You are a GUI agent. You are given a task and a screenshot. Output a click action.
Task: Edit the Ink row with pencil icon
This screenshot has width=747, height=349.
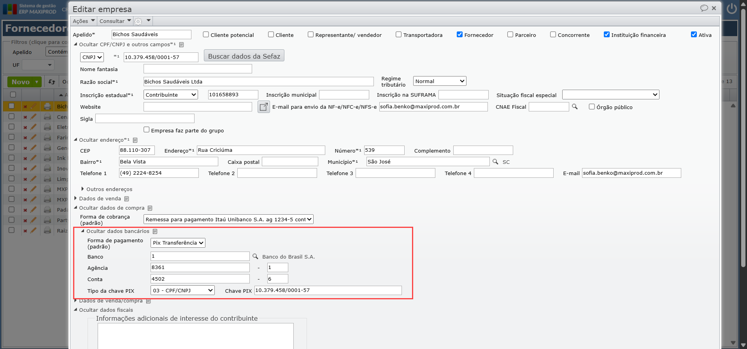[33, 158]
